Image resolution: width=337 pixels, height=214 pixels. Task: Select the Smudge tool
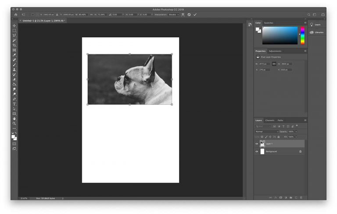click(14, 89)
